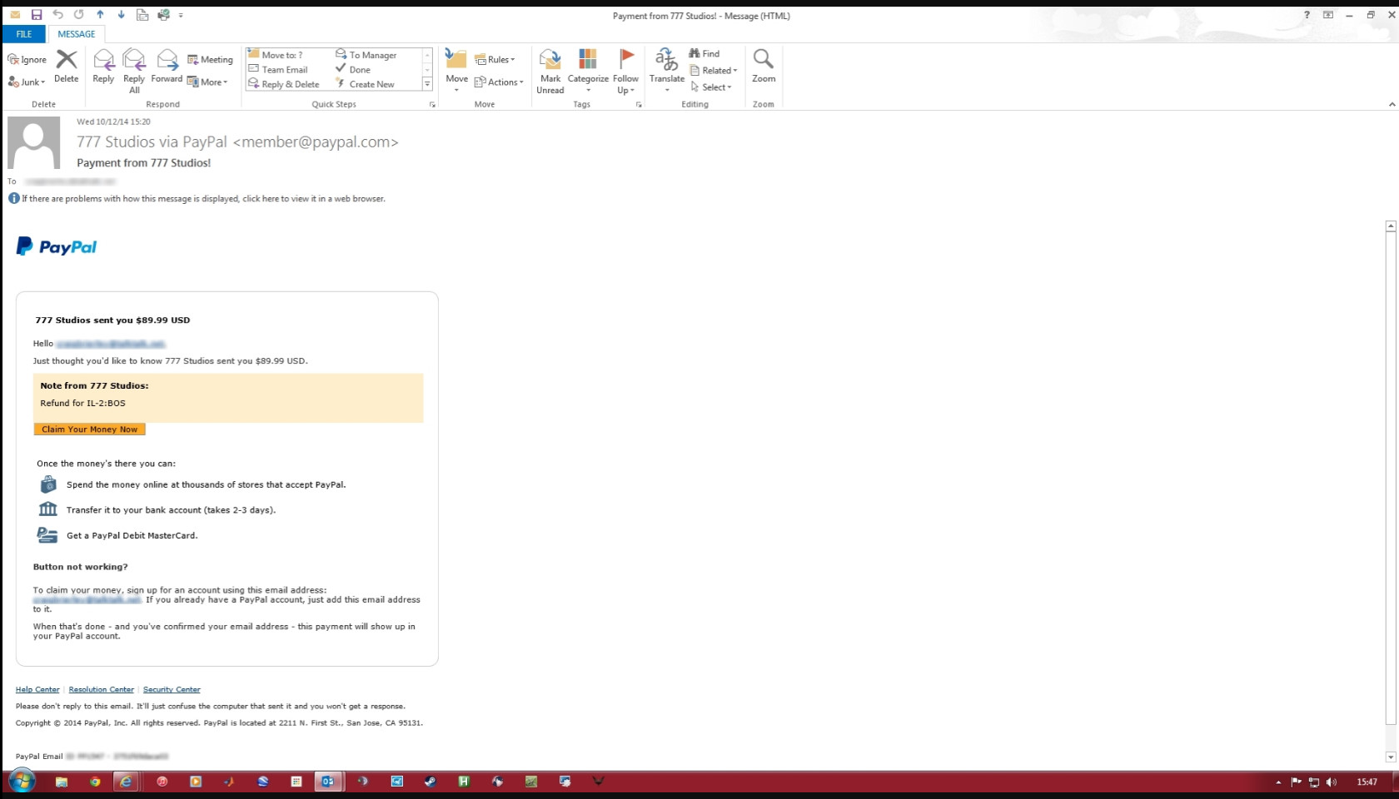Open the Select dropdown
The height and width of the screenshot is (799, 1399).
coord(711,87)
